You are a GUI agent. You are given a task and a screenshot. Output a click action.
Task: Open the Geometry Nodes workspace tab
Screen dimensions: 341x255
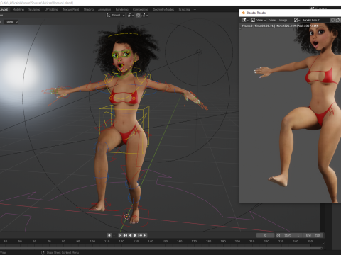coord(163,10)
